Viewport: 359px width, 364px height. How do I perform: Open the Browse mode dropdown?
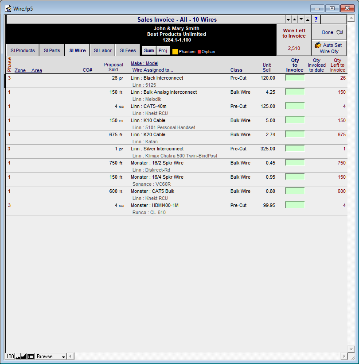(51, 356)
